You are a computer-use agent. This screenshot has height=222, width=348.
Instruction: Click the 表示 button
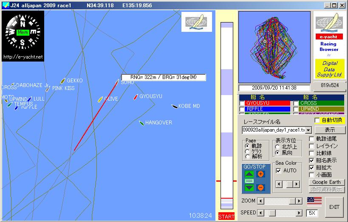[330, 130]
